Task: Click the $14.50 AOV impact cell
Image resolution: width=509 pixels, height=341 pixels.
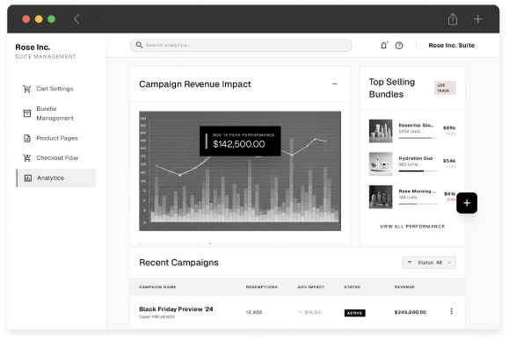Action: (309, 312)
